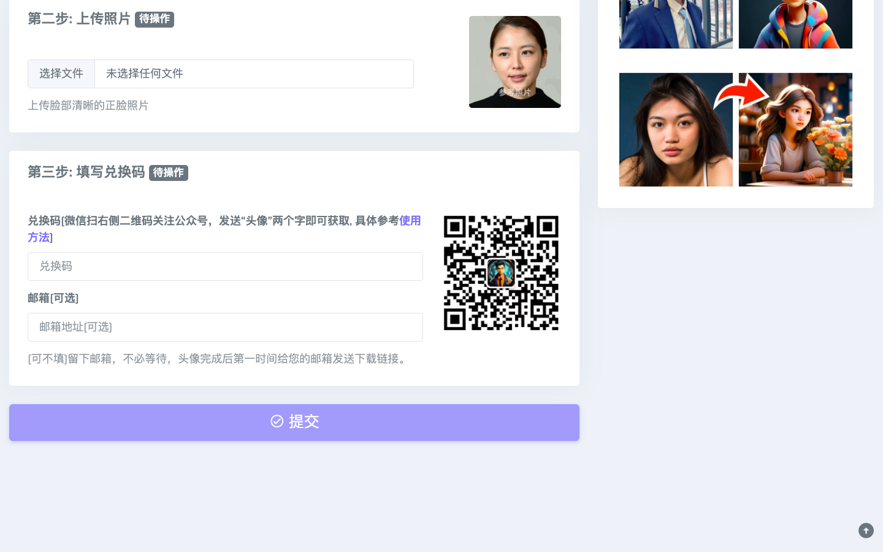The image size is (883, 552).
Task: Open the man in blue suit sample
Action: pos(676,24)
